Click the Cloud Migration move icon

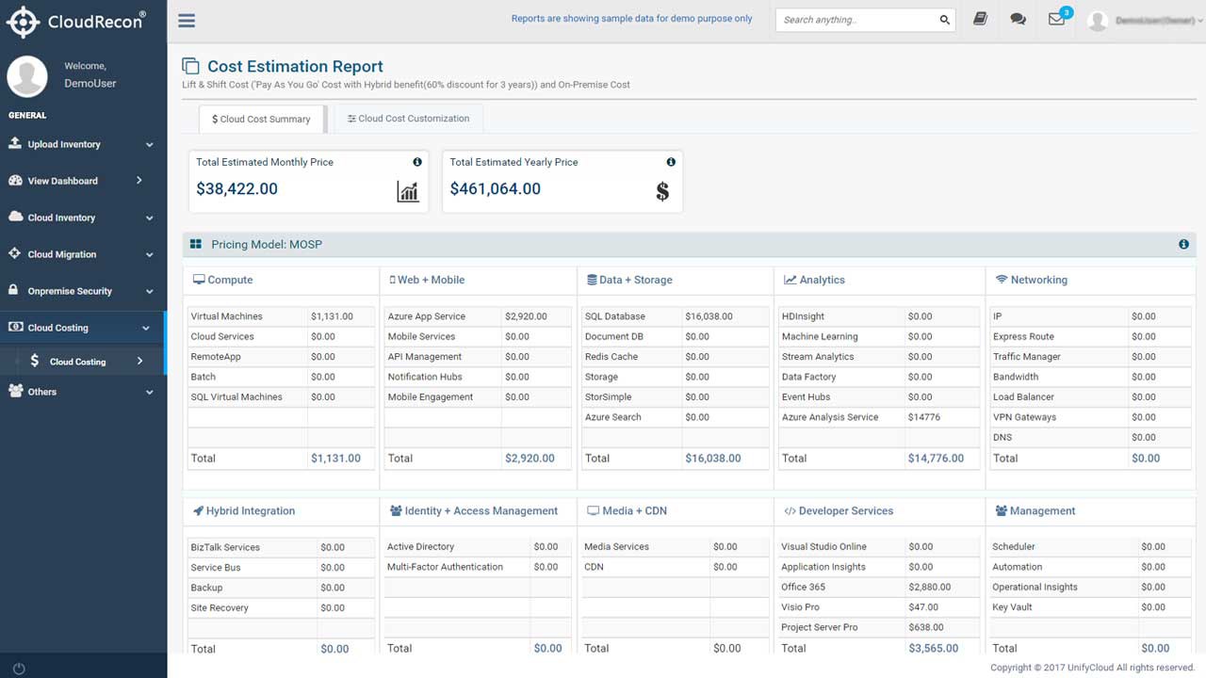pos(15,253)
